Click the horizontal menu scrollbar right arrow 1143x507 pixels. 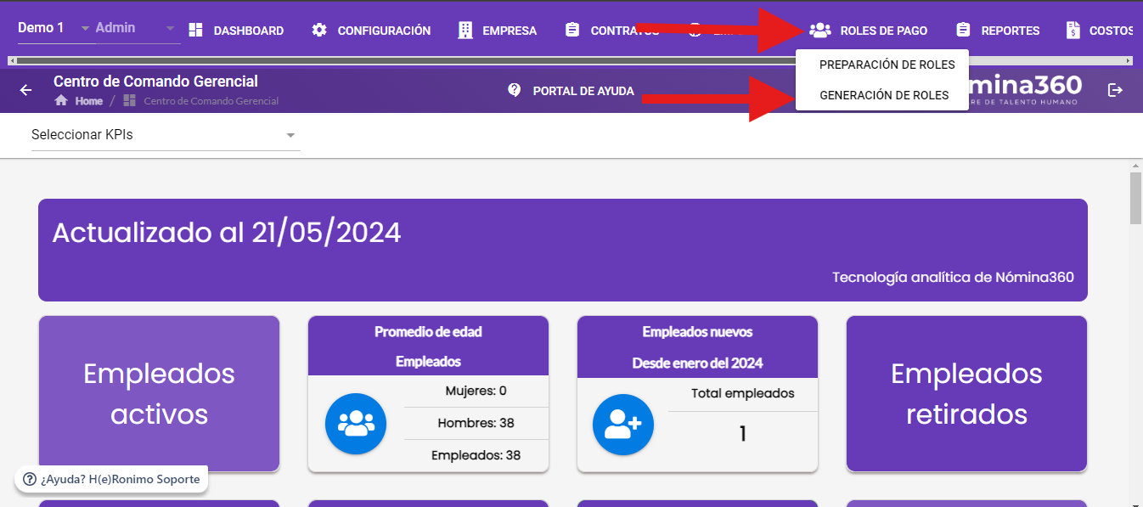[x=1129, y=61]
